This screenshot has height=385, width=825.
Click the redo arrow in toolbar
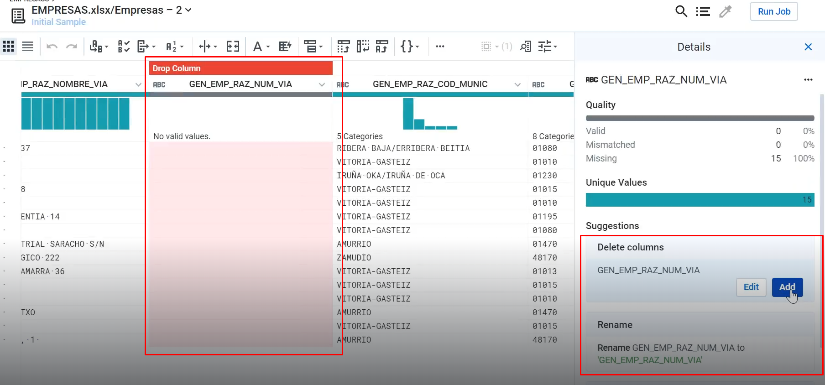72,47
